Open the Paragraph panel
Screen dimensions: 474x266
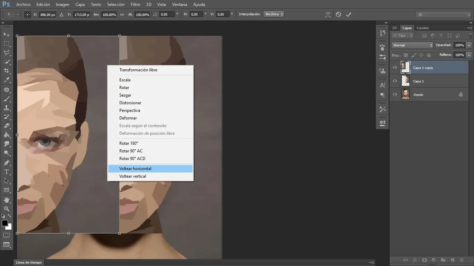click(382, 95)
